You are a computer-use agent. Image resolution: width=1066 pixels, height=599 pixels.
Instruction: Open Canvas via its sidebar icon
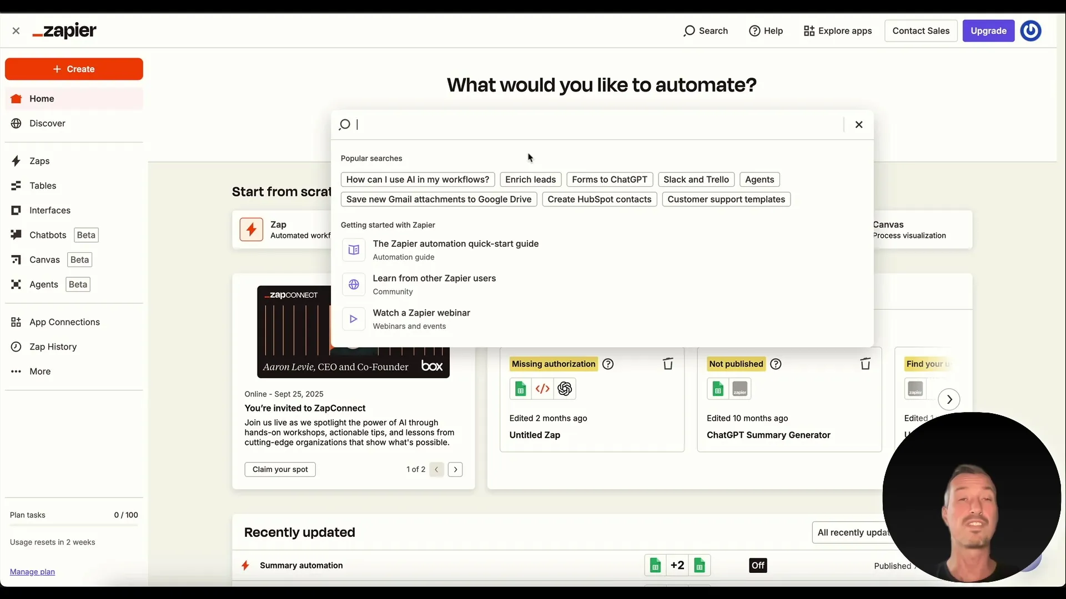tap(16, 259)
